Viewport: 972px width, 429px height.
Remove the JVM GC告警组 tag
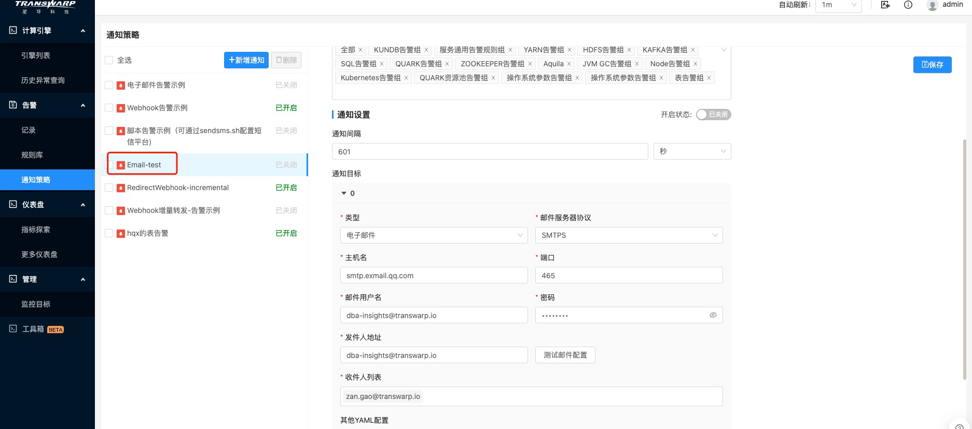point(637,64)
